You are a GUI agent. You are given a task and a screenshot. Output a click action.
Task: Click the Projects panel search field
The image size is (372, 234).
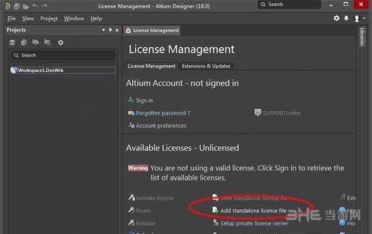point(63,55)
